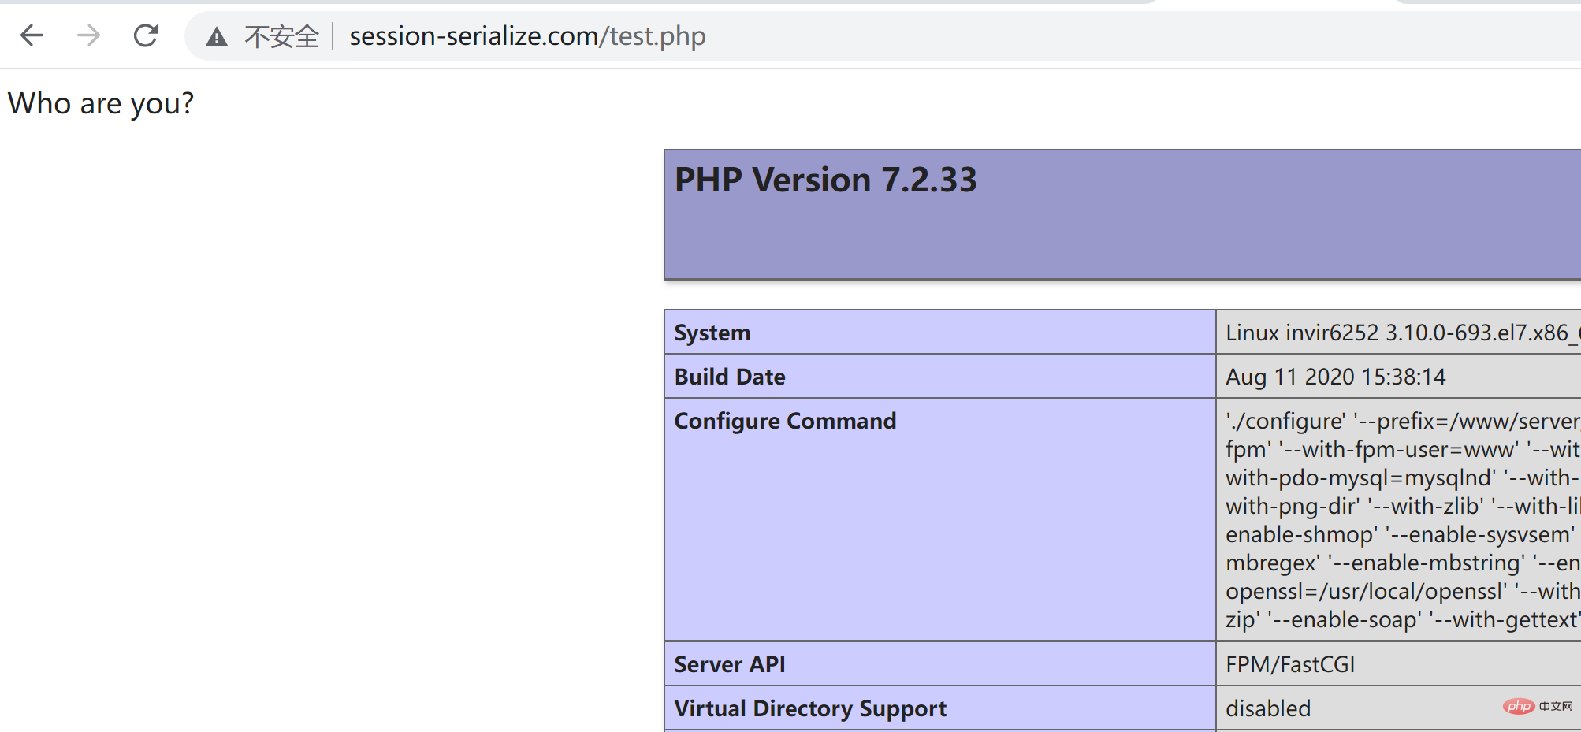Image resolution: width=1581 pixels, height=732 pixels.
Task: Select the 'Linux invir6252 3.10.0-693.el7.x86_' value
Action: (x=1403, y=333)
